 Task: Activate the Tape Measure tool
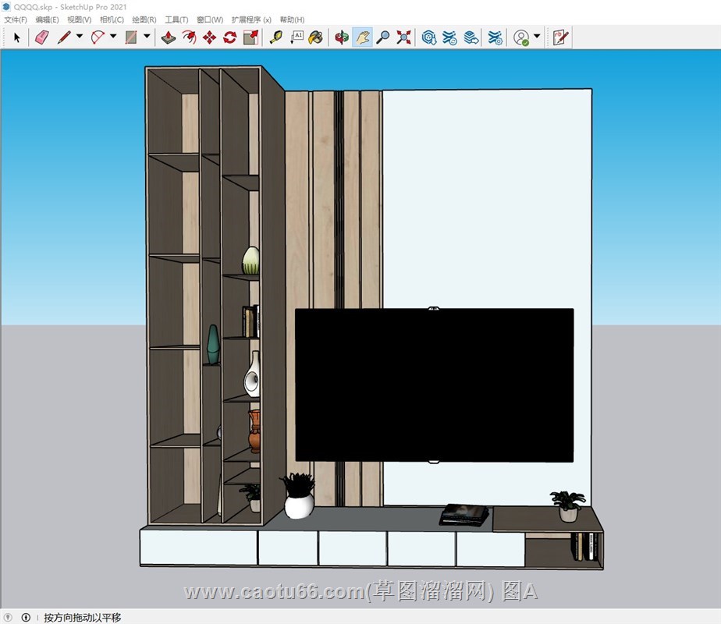[275, 37]
